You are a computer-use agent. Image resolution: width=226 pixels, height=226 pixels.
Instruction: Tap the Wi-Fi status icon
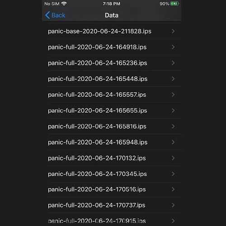click(64, 4)
